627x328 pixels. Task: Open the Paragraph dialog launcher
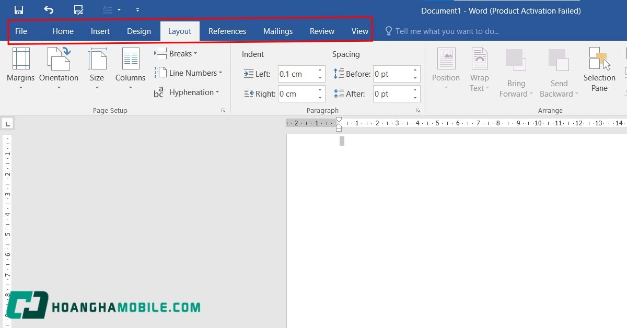pyautogui.click(x=417, y=111)
